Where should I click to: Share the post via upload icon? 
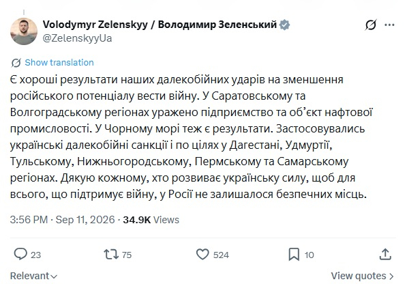385,254
